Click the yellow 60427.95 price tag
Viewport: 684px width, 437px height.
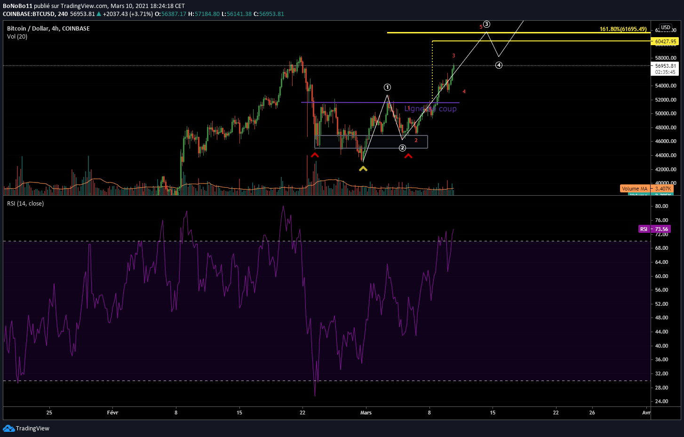(665, 41)
